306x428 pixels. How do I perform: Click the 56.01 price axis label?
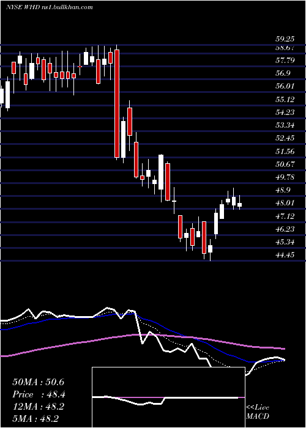[285, 86]
